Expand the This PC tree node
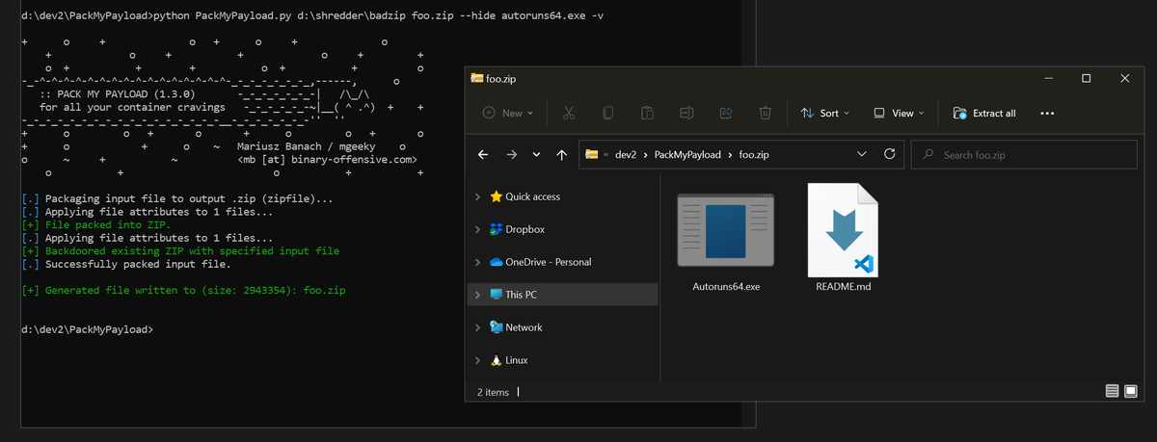 [478, 295]
